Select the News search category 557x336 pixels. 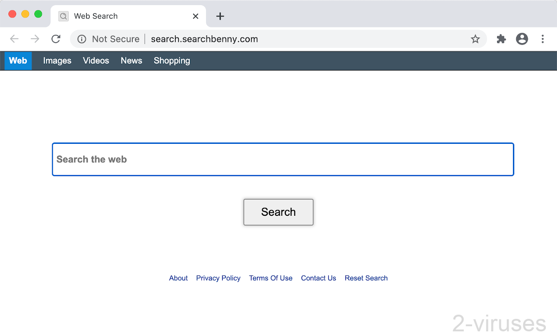(131, 60)
